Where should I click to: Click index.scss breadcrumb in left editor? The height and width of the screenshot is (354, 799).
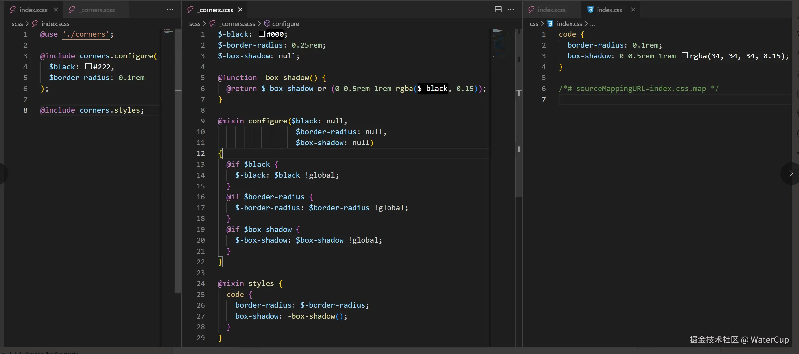55,24
